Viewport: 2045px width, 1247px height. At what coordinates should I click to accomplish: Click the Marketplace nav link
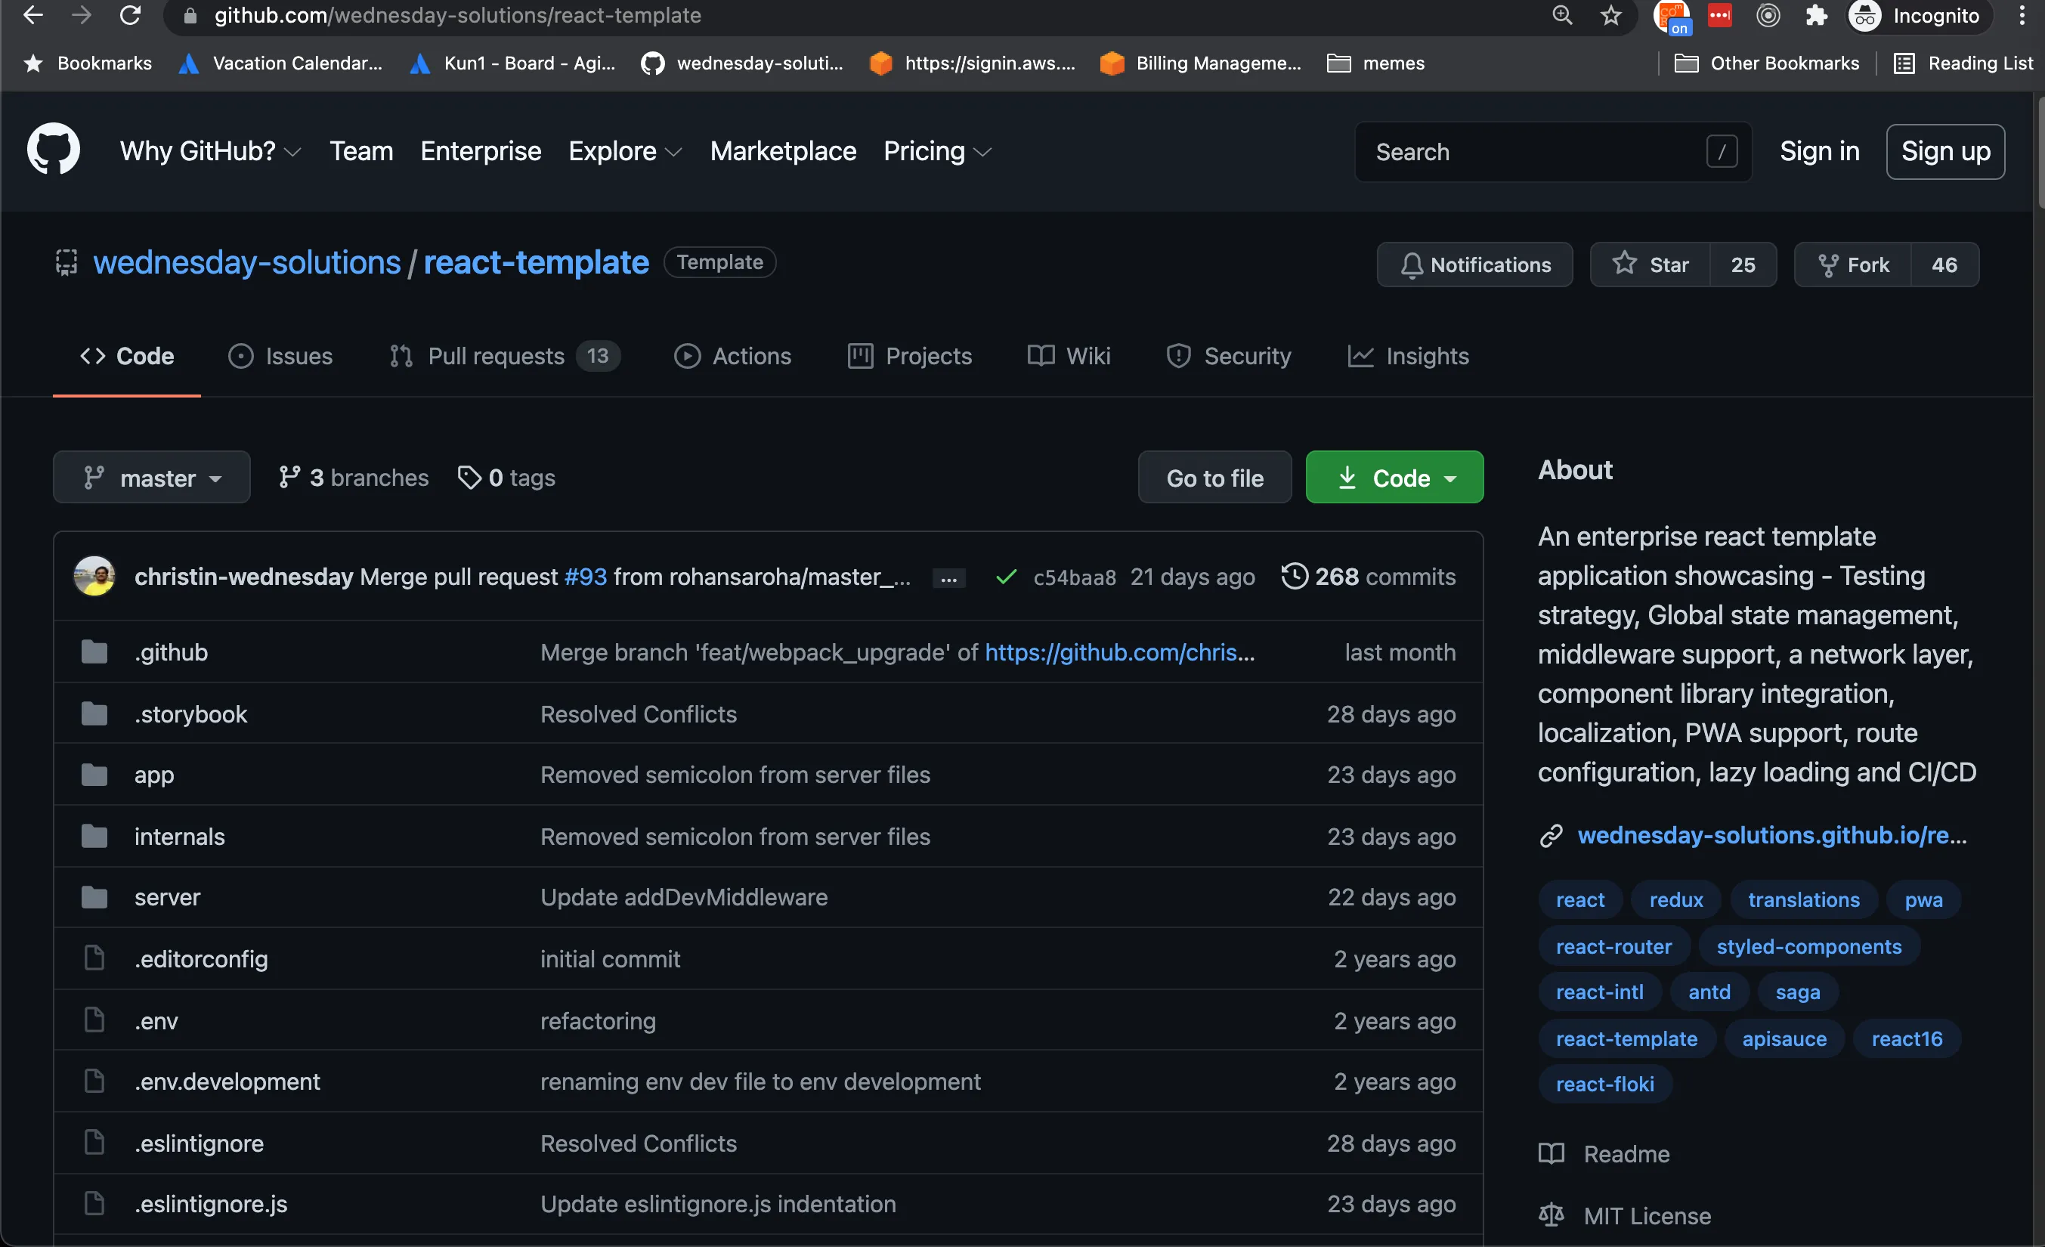(x=783, y=151)
